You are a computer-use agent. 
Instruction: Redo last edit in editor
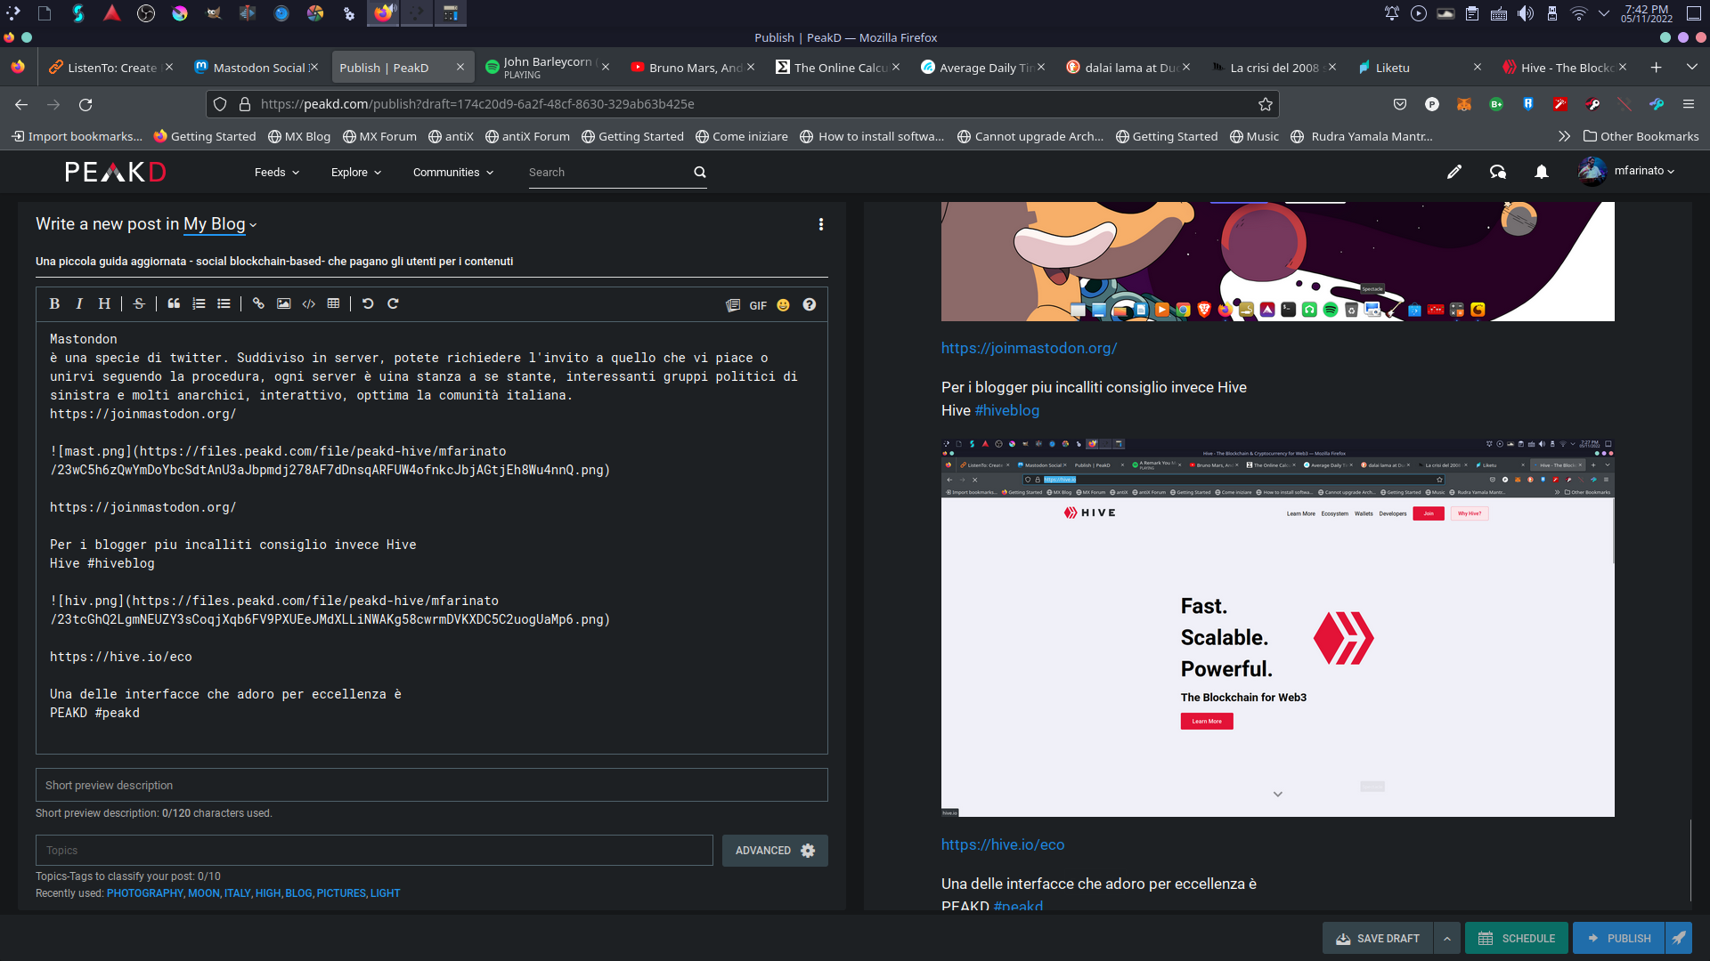[393, 304]
